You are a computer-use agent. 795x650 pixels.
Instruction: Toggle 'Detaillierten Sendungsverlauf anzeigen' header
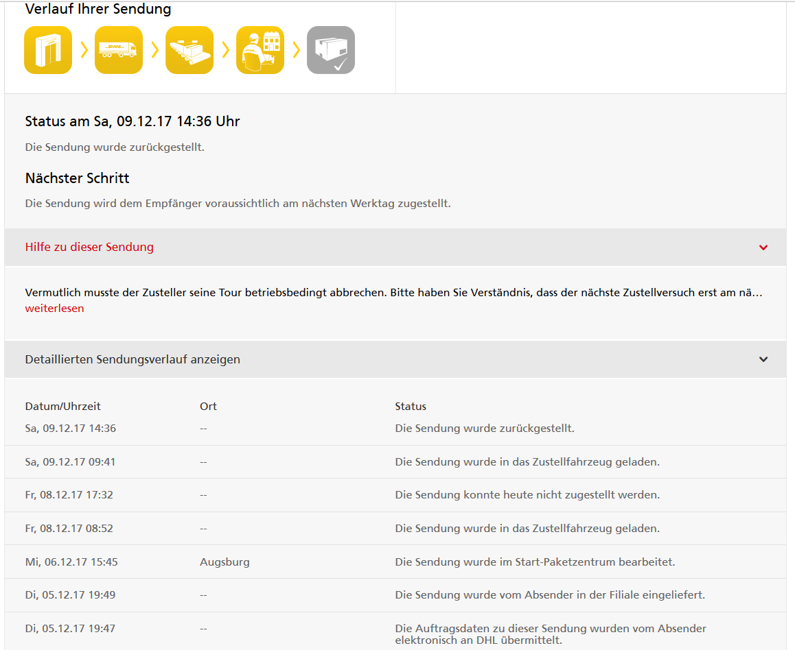[132, 359]
